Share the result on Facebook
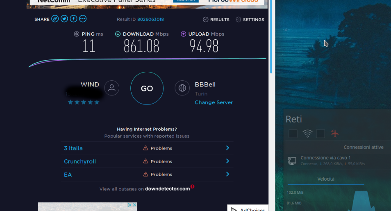The width and height of the screenshot is (391, 211). pos(73,19)
